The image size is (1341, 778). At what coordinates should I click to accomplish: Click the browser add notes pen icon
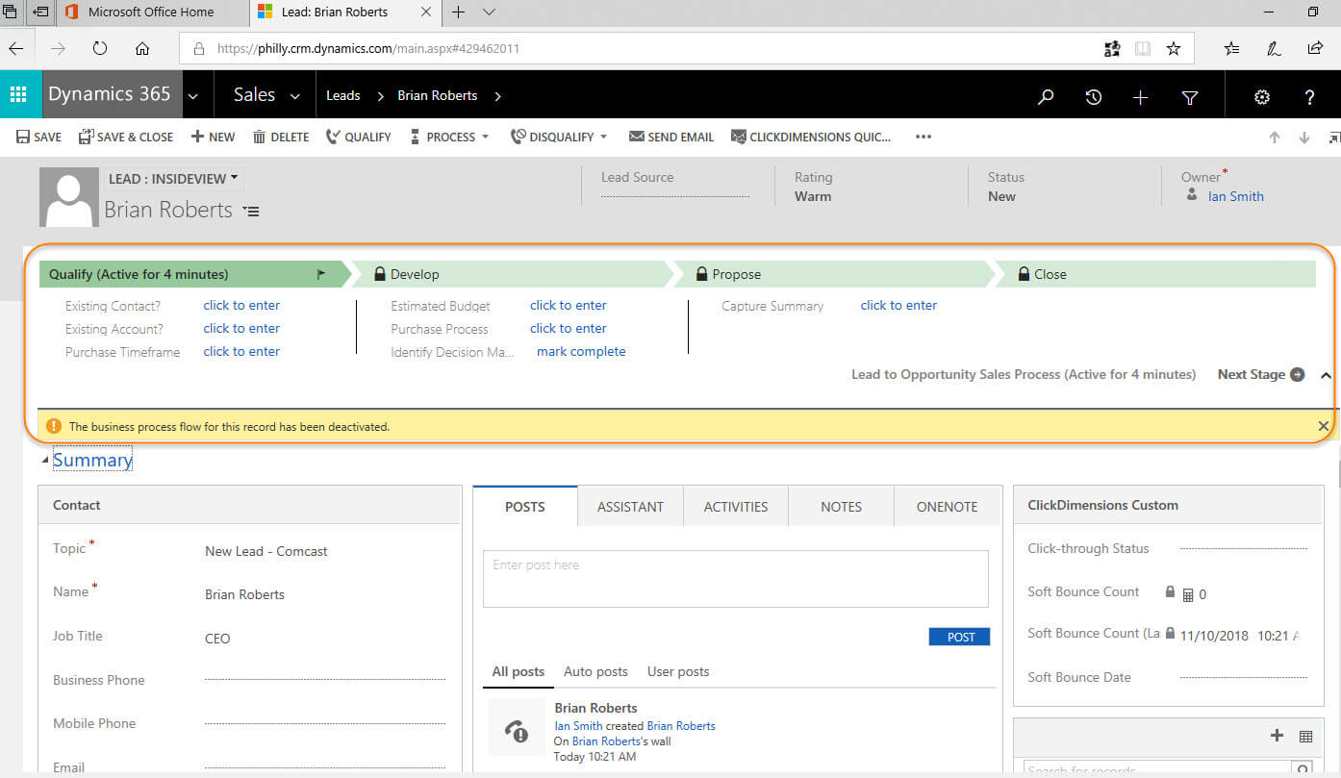(1274, 48)
